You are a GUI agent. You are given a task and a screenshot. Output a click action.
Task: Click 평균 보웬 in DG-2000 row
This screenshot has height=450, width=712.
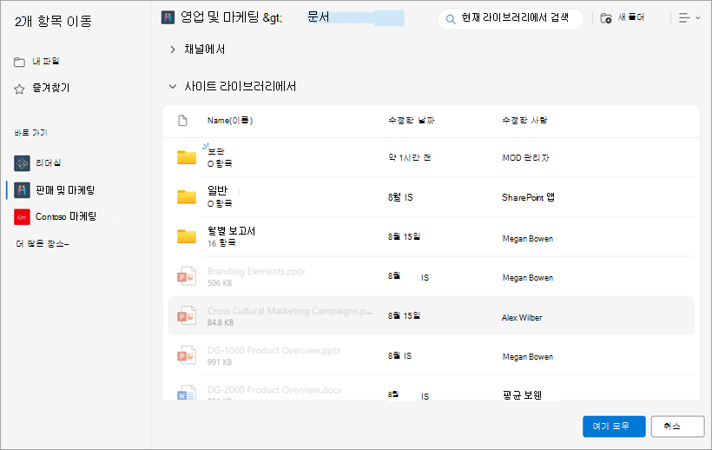point(522,395)
